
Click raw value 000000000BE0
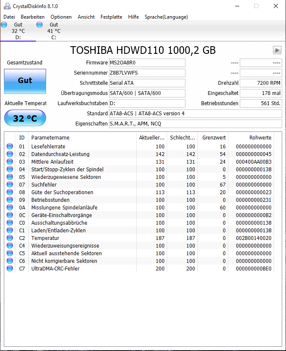253,268
